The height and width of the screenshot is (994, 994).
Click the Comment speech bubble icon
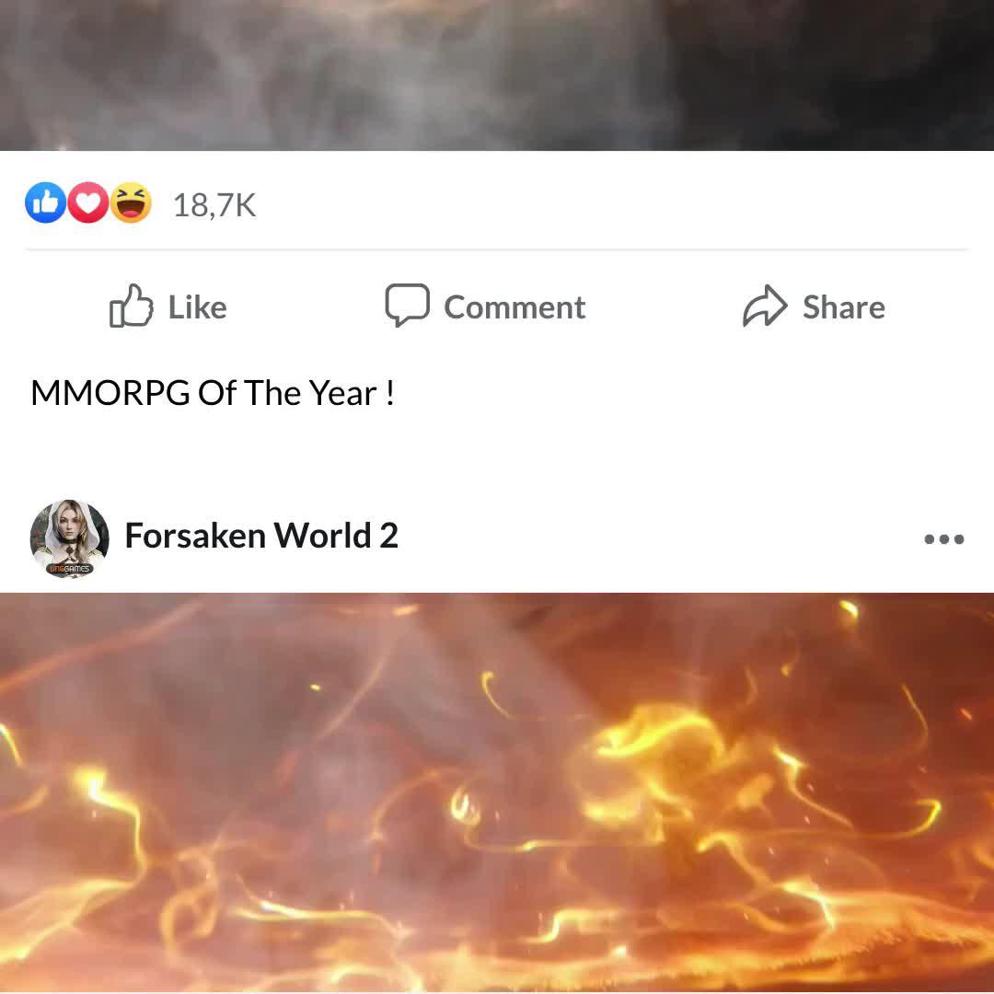[407, 306]
